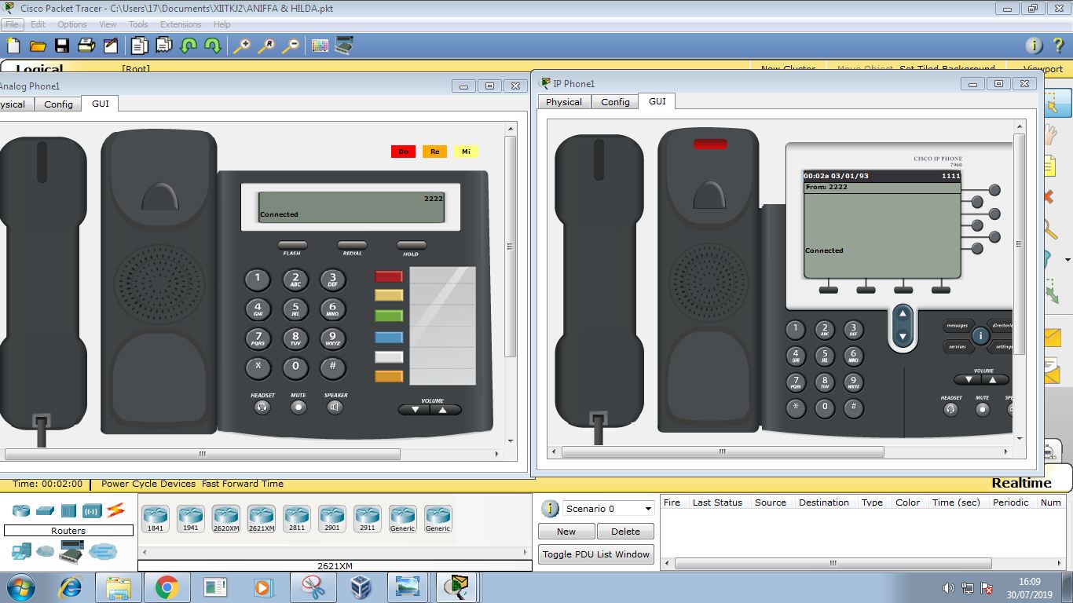Click New scenario button
Screen dimensions: 1073x603
[x=566, y=532]
